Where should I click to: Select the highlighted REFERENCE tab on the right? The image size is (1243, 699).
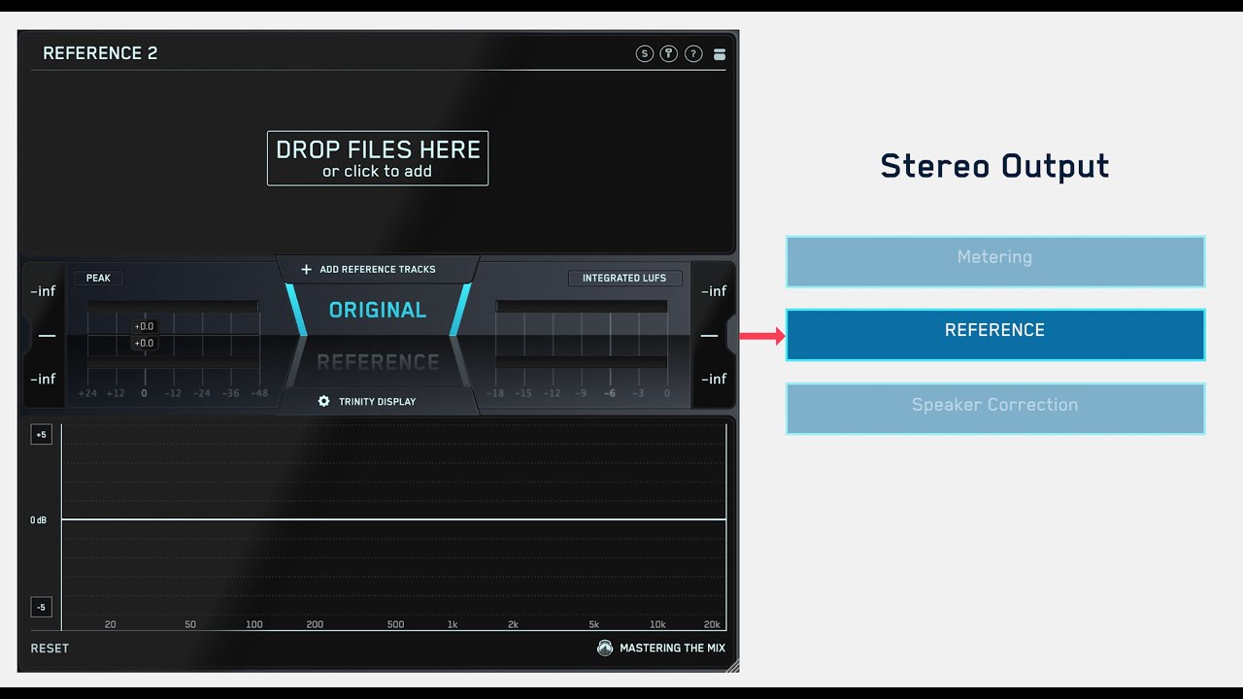pos(995,335)
